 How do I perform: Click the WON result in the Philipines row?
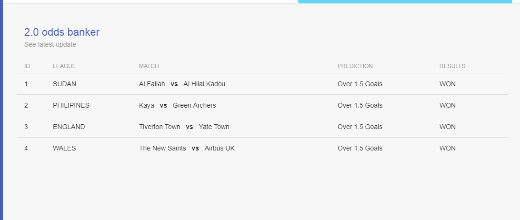[447, 105]
